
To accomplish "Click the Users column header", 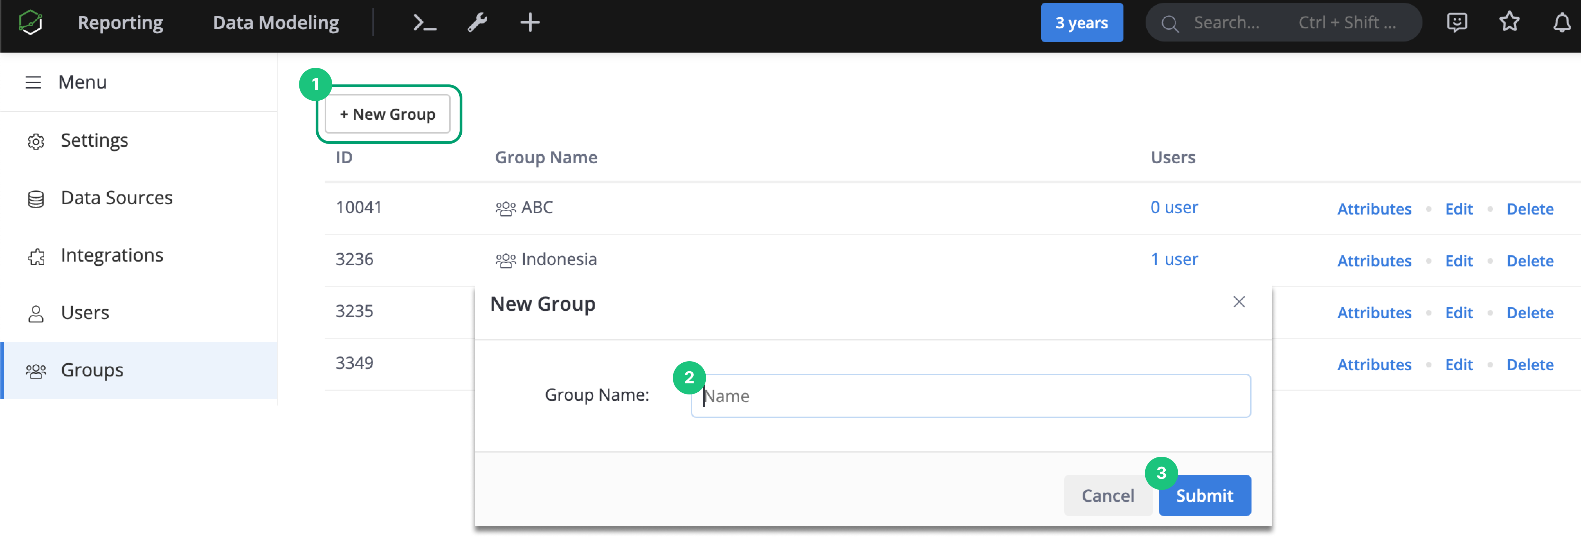I will point(1172,158).
